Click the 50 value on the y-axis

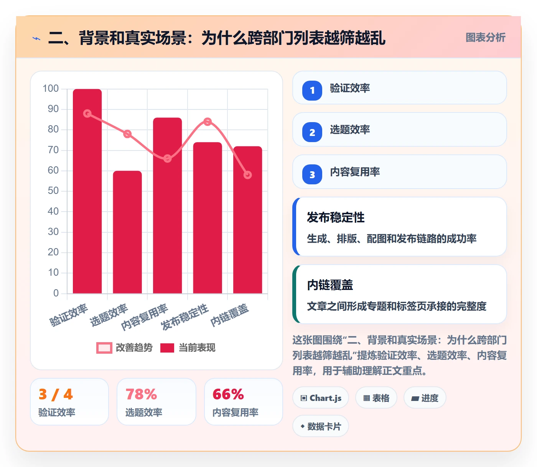click(53, 191)
